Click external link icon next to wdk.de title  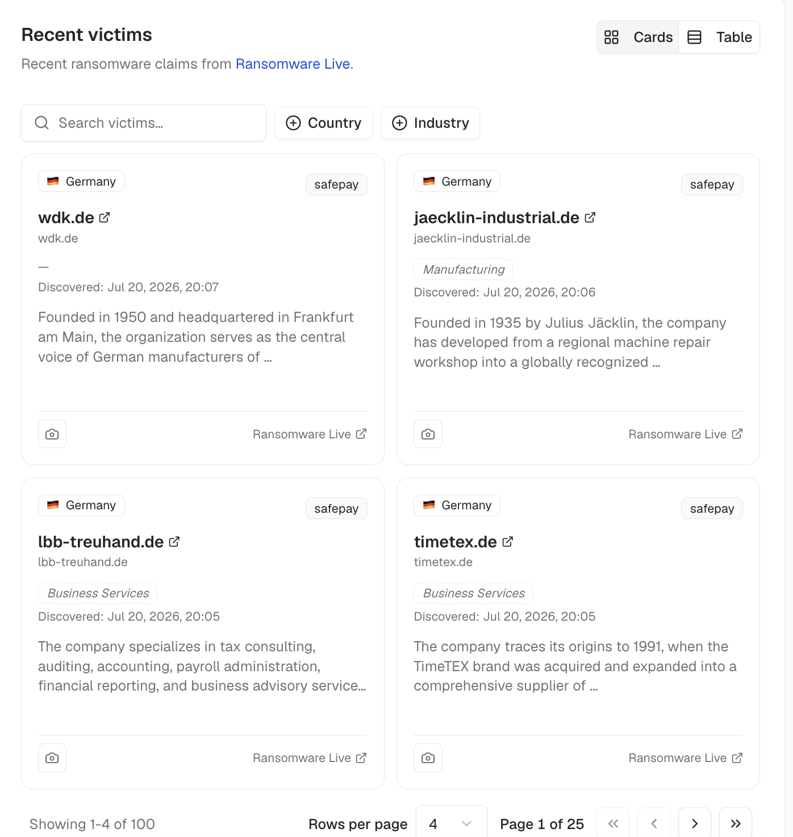pos(105,217)
